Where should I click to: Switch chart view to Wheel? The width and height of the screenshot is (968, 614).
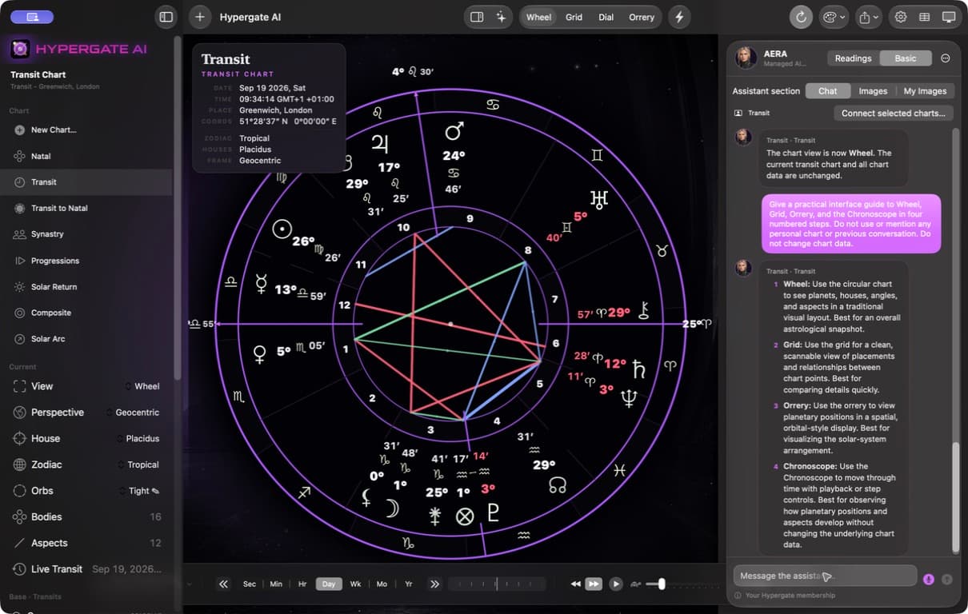(x=538, y=17)
